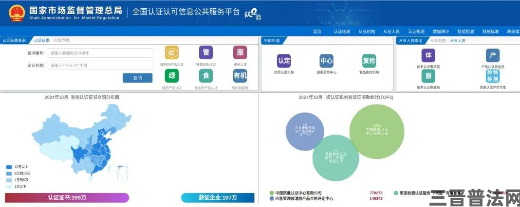Open the 食品复检机构 icon
This screenshot has width=520, height=207.
click(369, 61)
